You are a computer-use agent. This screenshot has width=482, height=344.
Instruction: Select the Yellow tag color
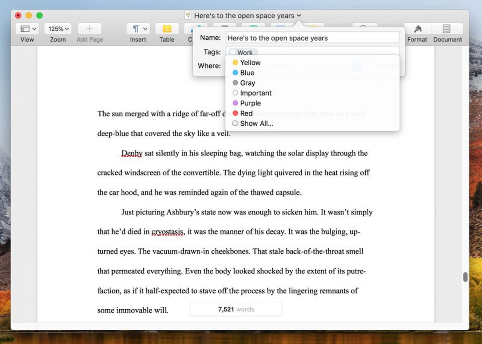(x=250, y=63)
